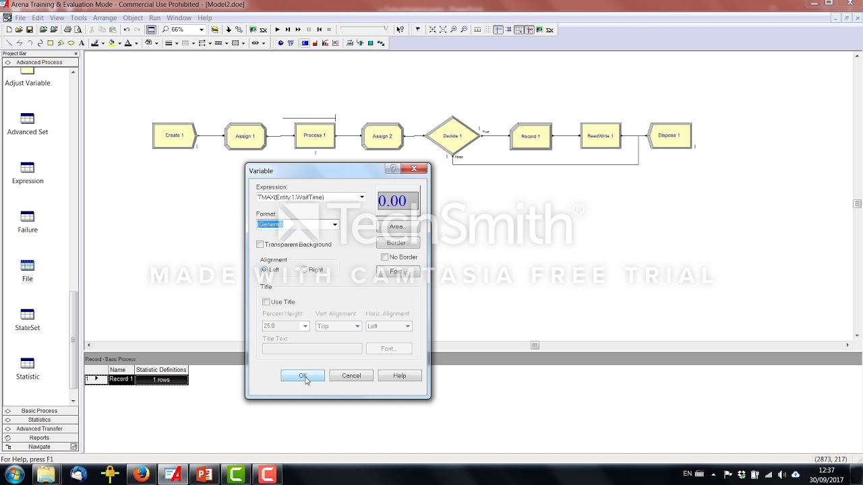
Task: Enable the Use Title checkbox
Action: point(266,302)
